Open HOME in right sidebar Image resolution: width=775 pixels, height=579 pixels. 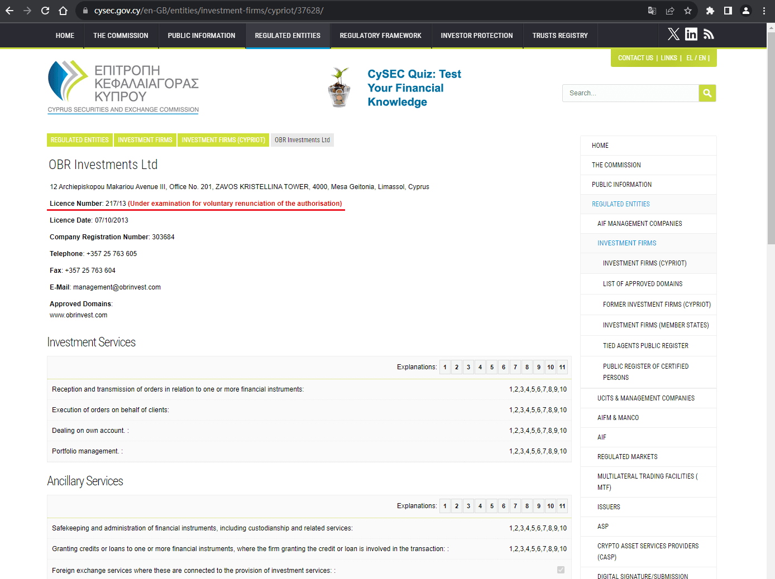pyautogui.click(x=648, y=146)
